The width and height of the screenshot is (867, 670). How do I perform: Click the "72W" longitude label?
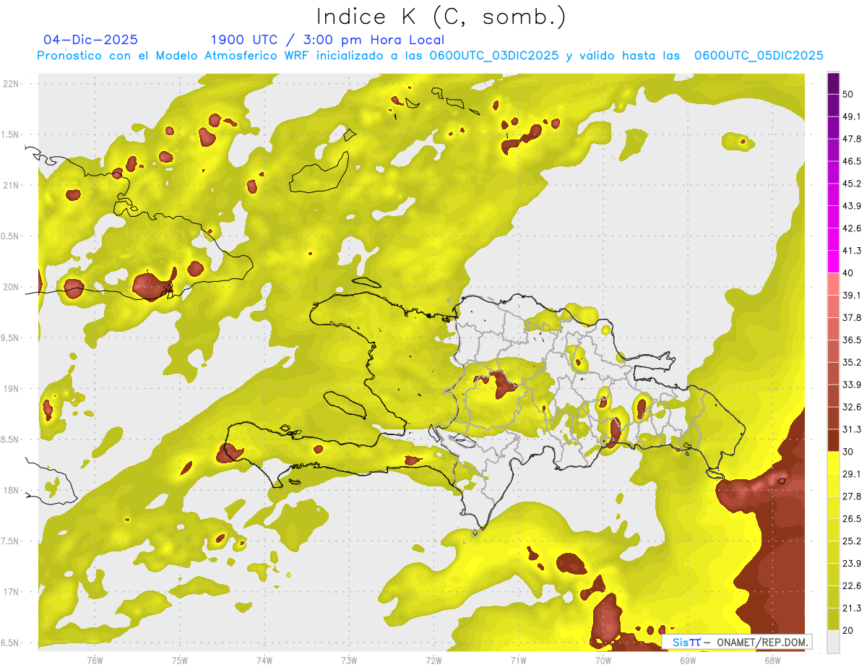tap(433, 660)
